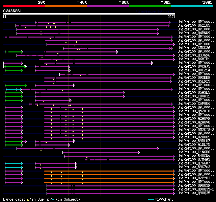Select the UniRef100_Q7M4A3 label
This screenshot has width=216, height=202.
194,160
